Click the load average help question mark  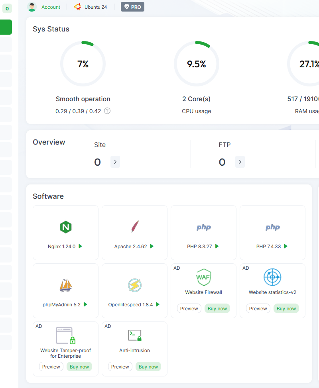pos(107,111)
